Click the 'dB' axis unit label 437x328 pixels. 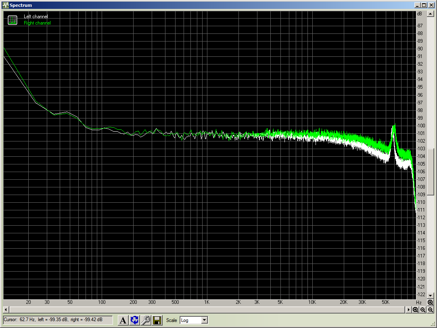coord(419,14)
